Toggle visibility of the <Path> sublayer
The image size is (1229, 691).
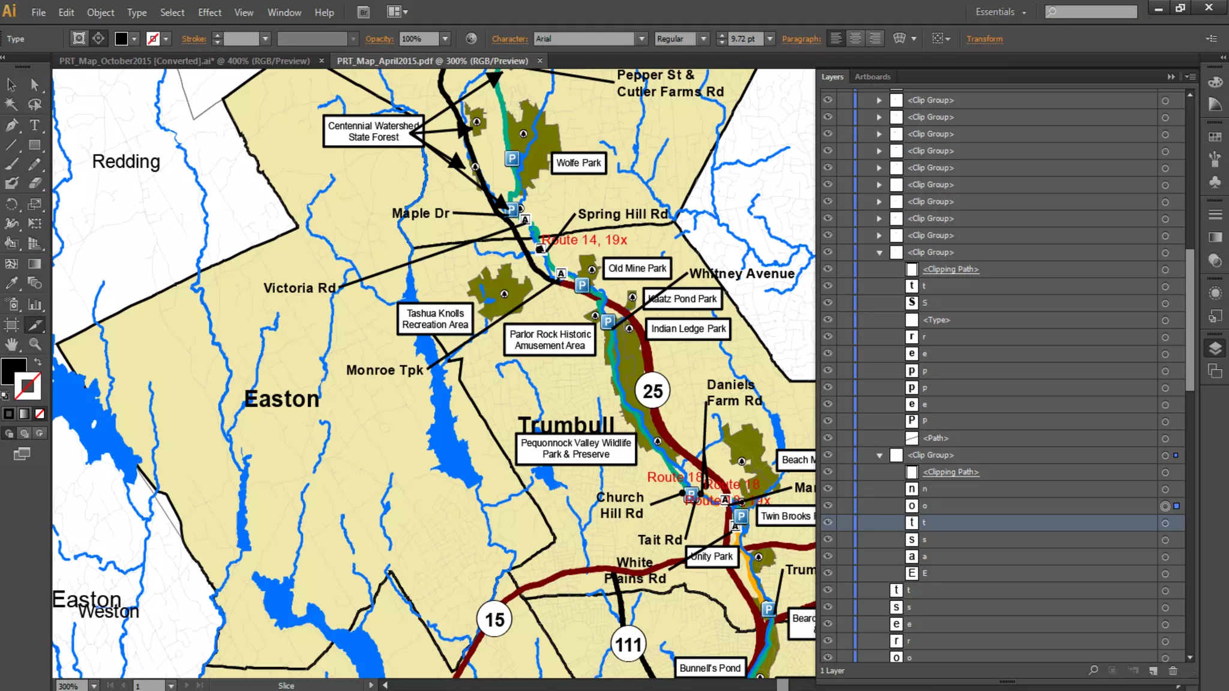pos(828,438)
